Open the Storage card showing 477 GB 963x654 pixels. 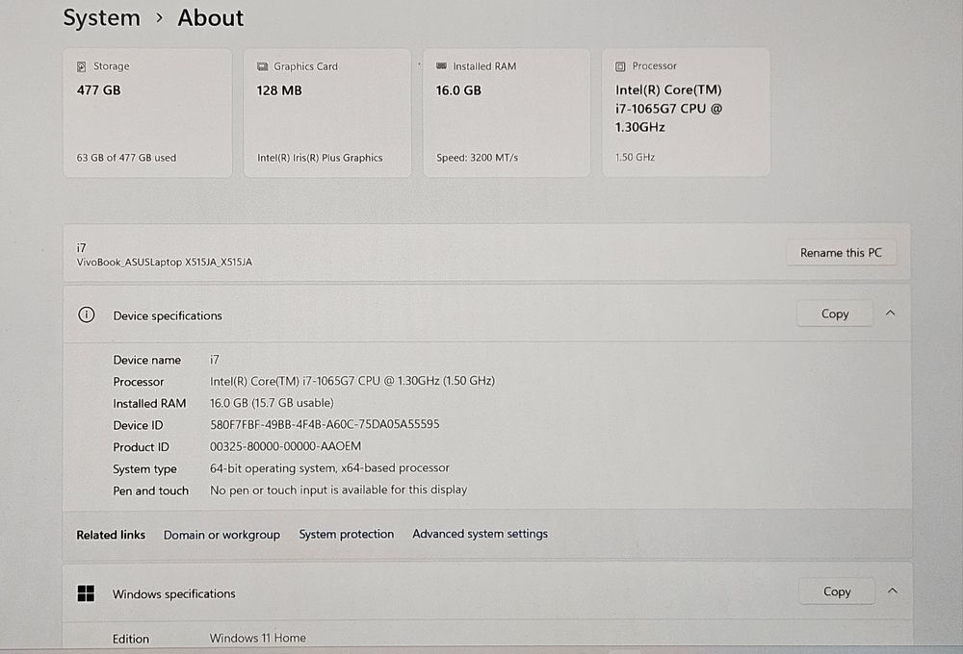click(147, 113)
